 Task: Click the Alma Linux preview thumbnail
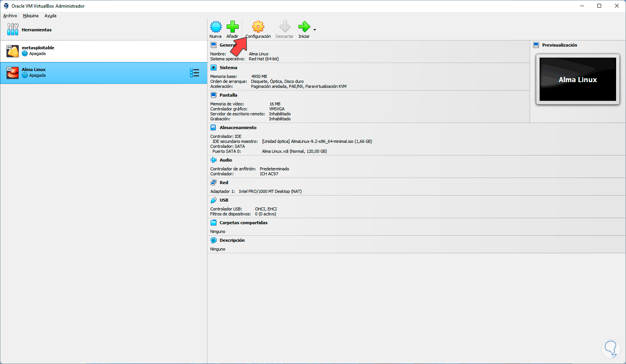[578, 79]
